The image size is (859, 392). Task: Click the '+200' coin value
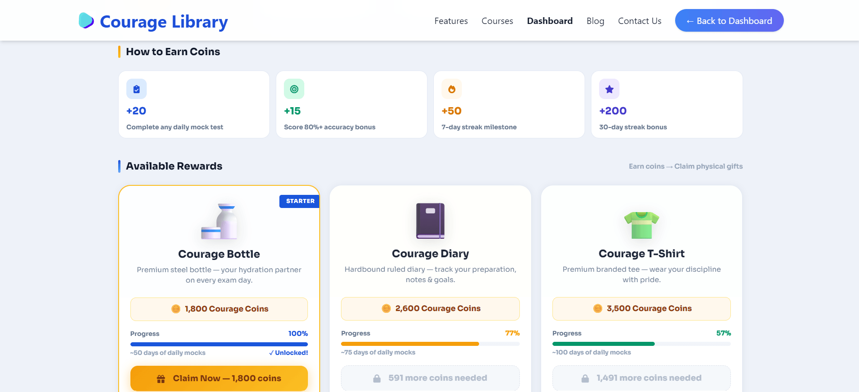click(613, 111)
